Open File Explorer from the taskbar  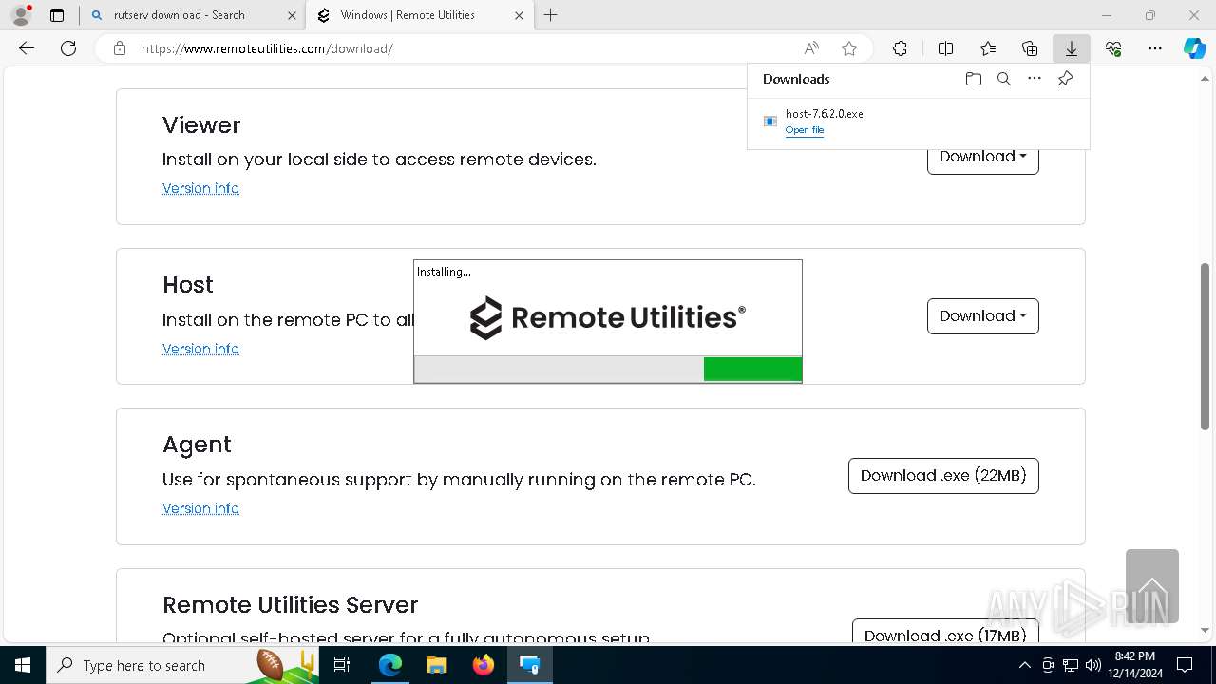point(437,665)
